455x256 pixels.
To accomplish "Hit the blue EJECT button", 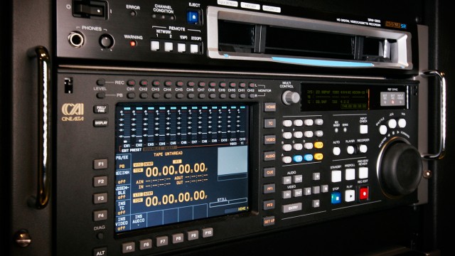I will tap(193, 17).
